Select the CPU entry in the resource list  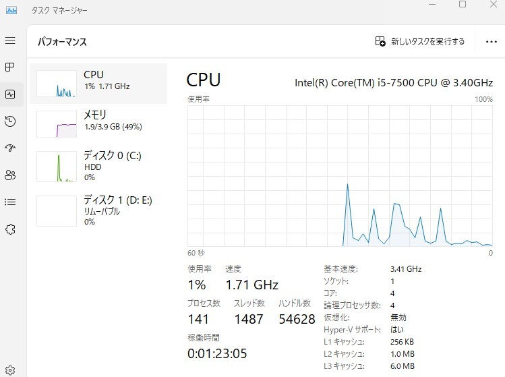point(98,84)
